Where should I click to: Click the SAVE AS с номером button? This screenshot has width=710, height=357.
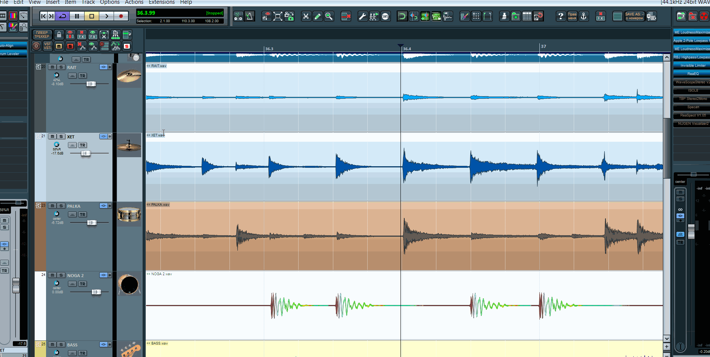tap(634, 16)
